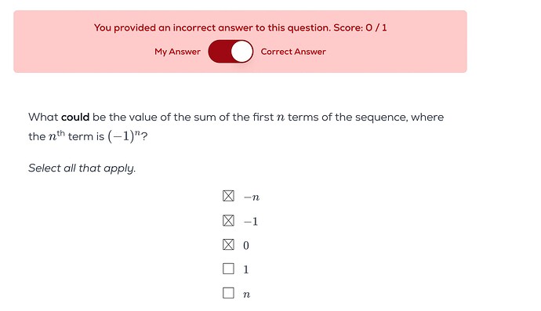Screen dimensions: 541x311
Task: Uncheck the 0 checkbox
Action: click(x=228, y=244)
